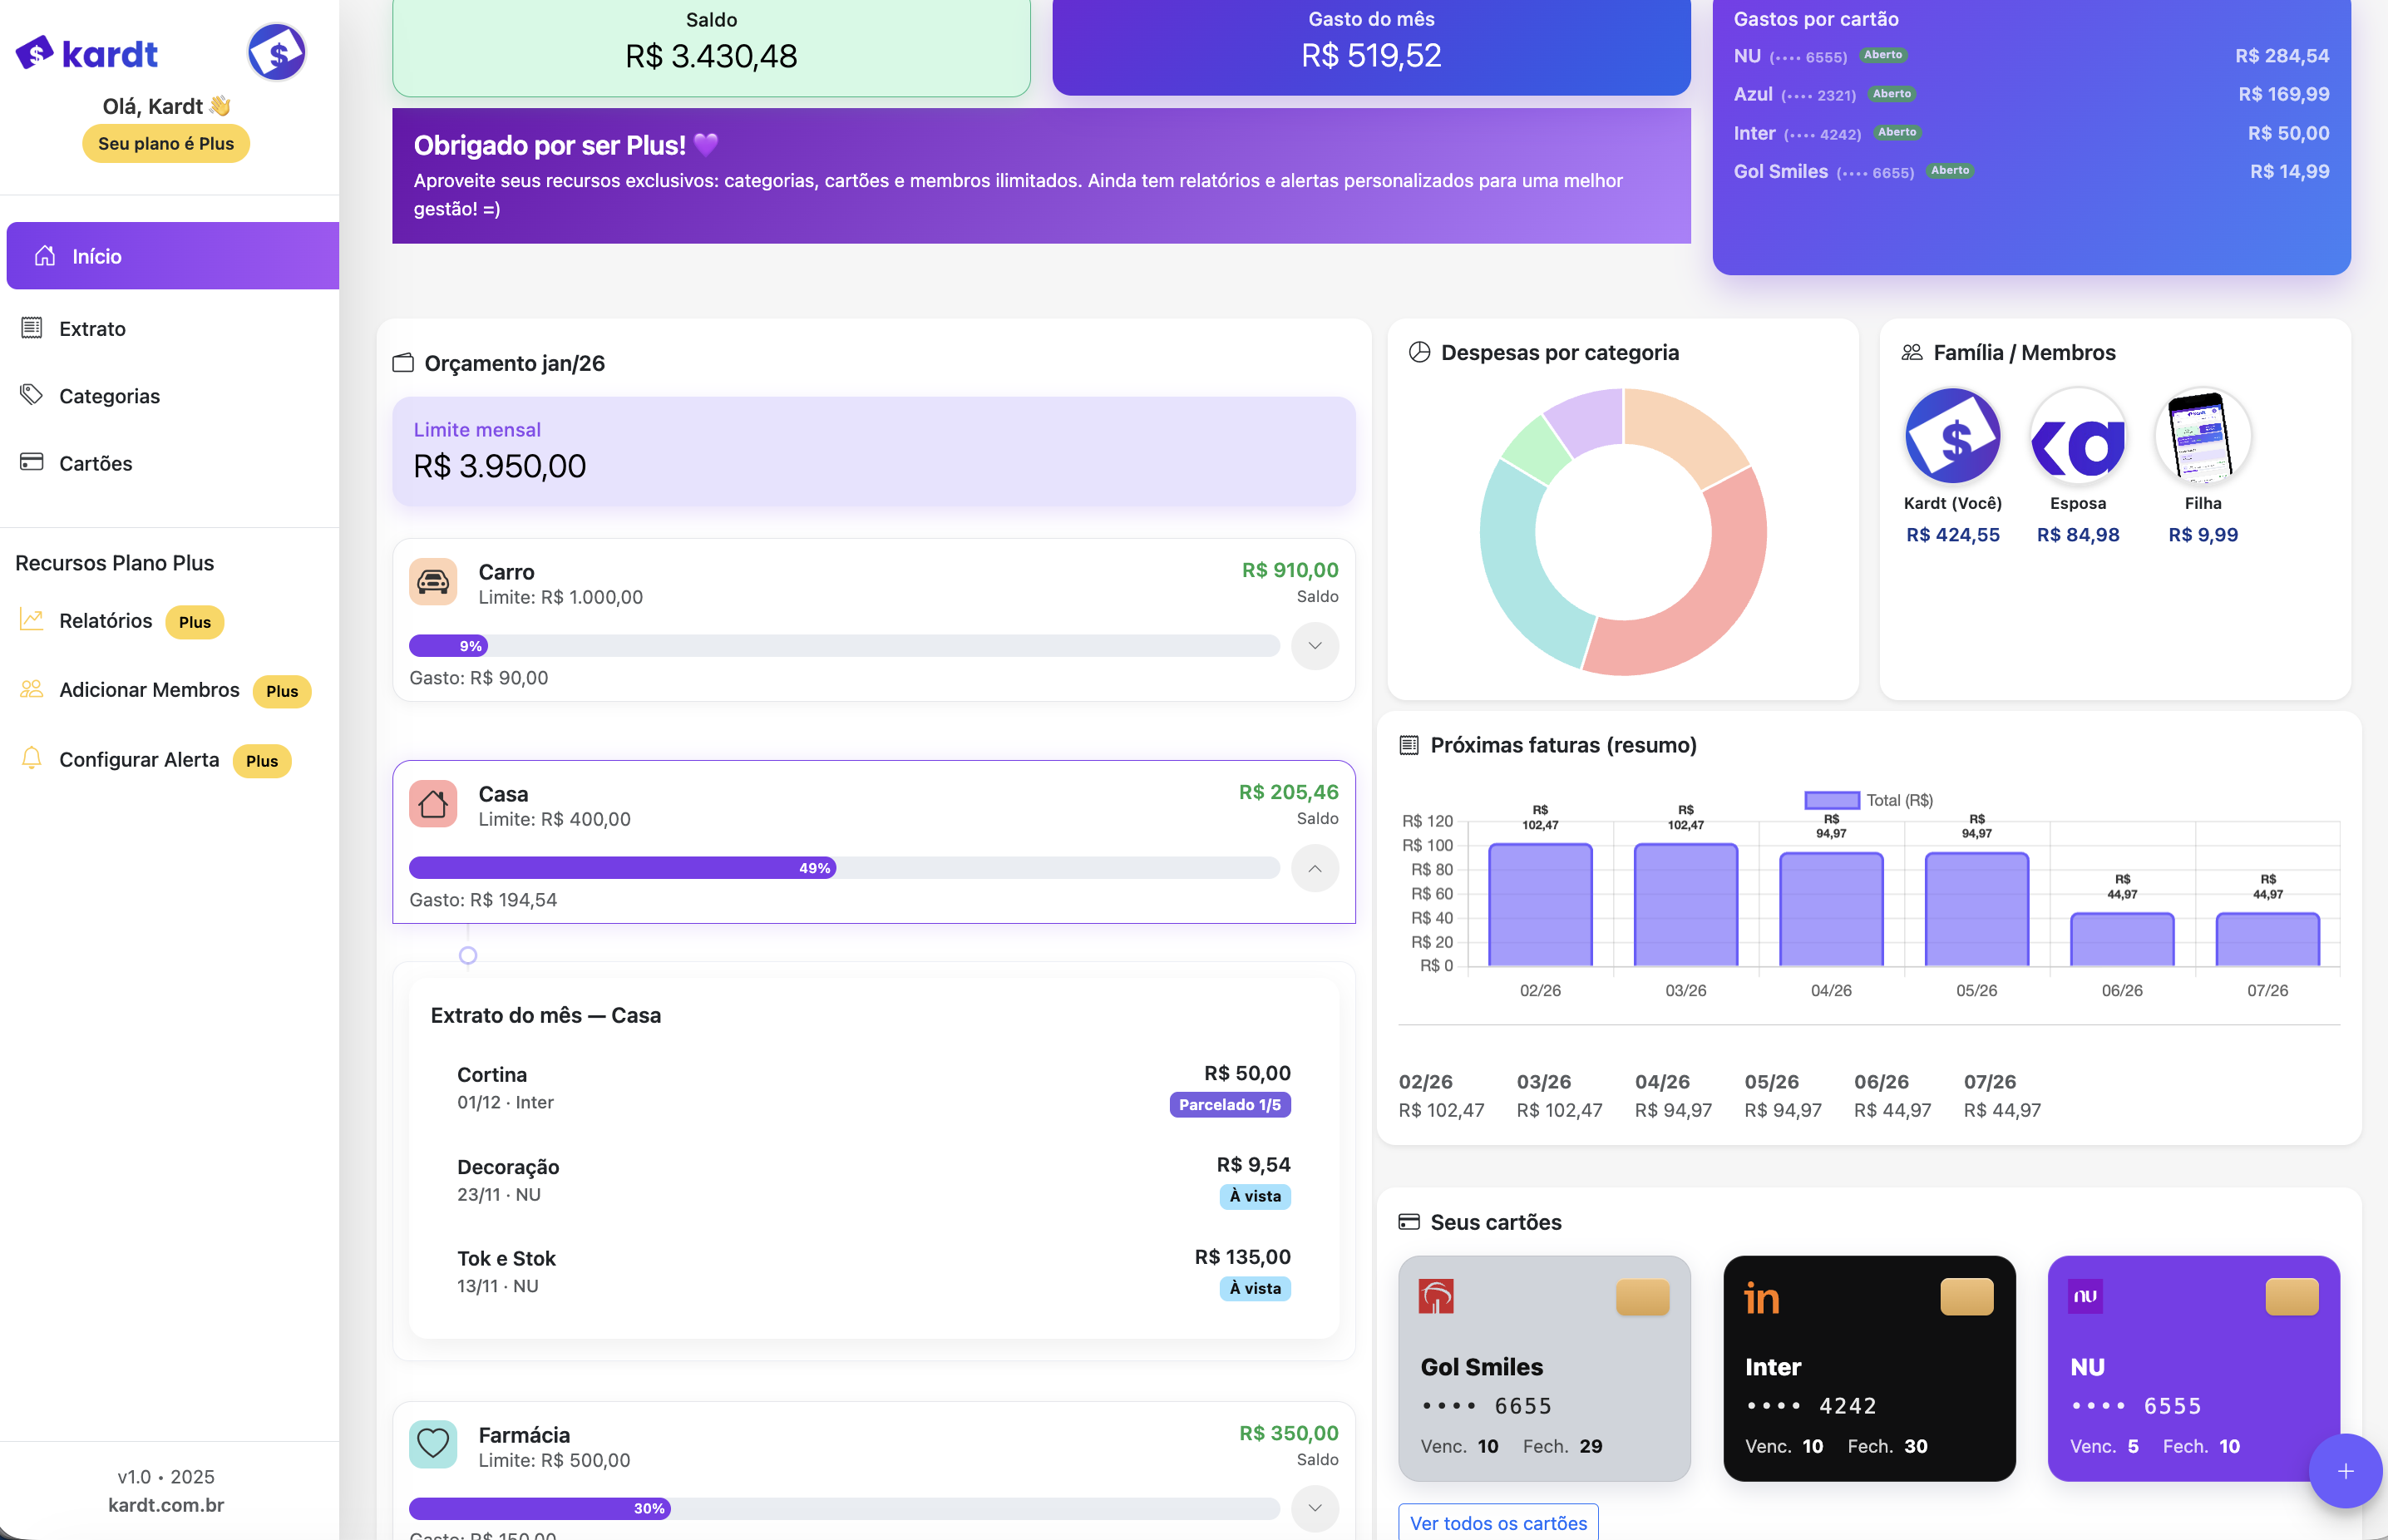Open the Cartões sidebar page
Image resolution: width=2388 pixels, height=1540 pixels.
click(95, 463)
